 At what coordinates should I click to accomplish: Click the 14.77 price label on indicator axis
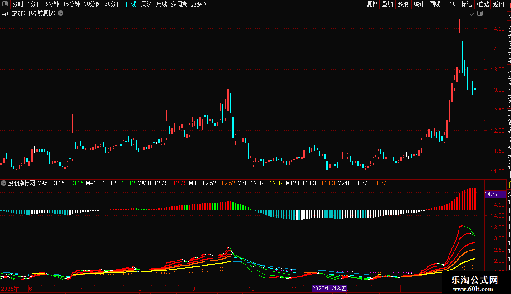click(x=492, y=194)
